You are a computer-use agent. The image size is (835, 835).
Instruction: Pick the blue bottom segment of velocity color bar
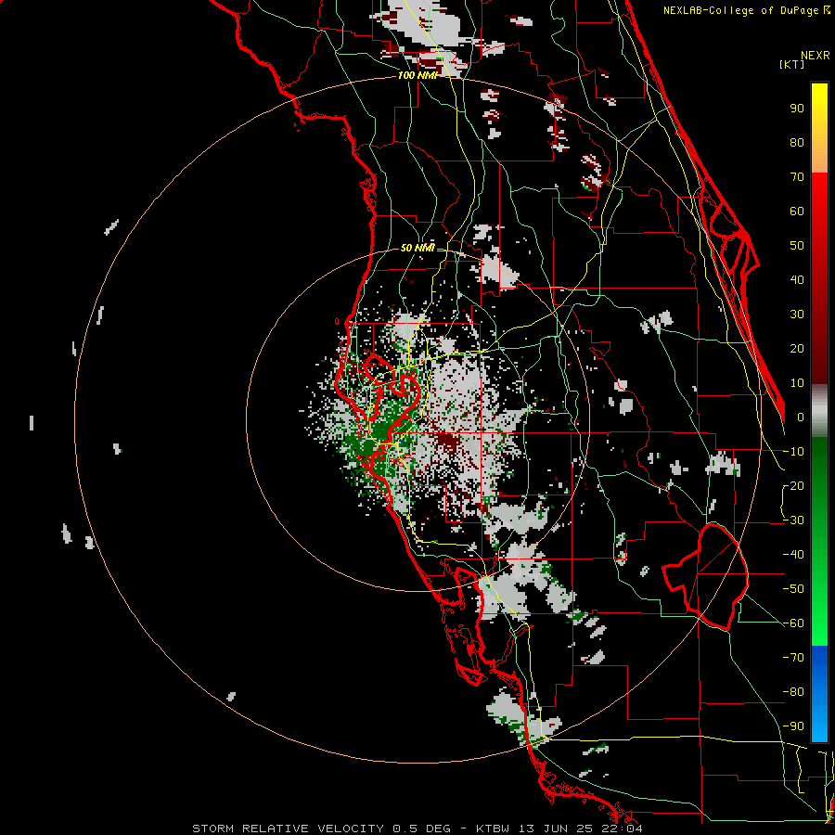819,694
